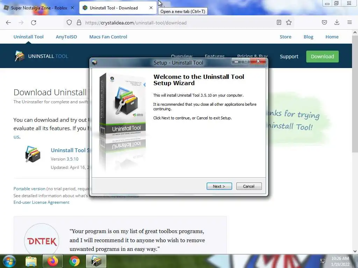
Task: Click the 'Download Uninstall' page heading
Action: click(x=50, y=92)
